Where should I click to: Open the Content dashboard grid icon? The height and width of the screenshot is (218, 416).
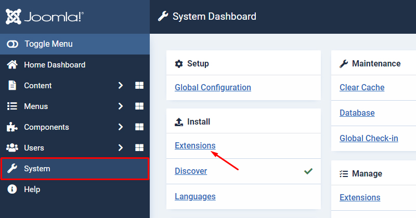pos(139,86)
